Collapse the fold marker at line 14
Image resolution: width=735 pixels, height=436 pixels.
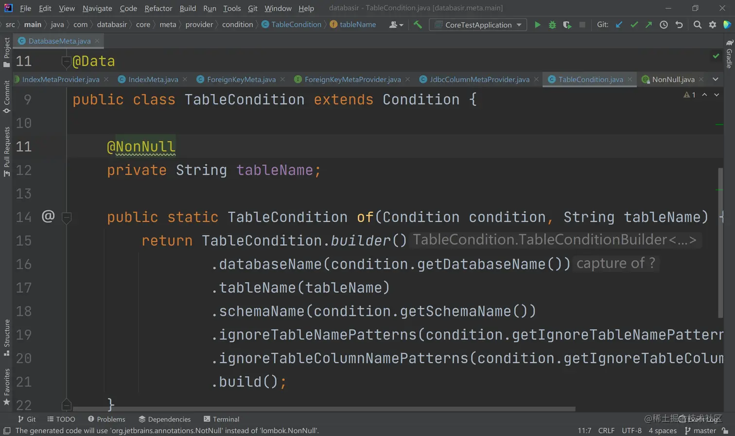coord(67,217)
